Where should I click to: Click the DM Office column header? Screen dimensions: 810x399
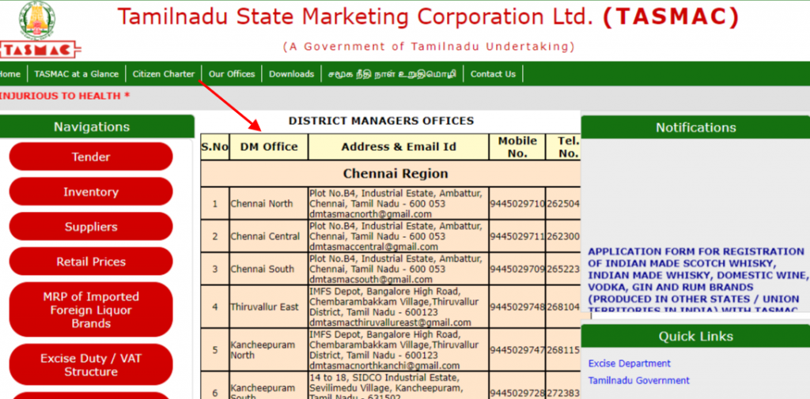pos(269,147)
